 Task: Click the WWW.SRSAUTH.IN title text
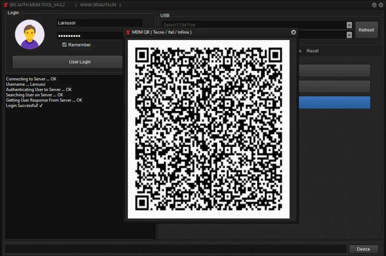(x=98, y=5)
